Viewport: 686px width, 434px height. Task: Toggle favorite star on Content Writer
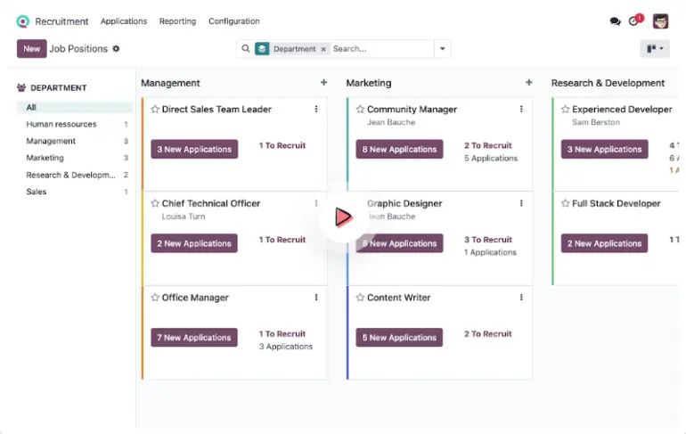(360, 298)
